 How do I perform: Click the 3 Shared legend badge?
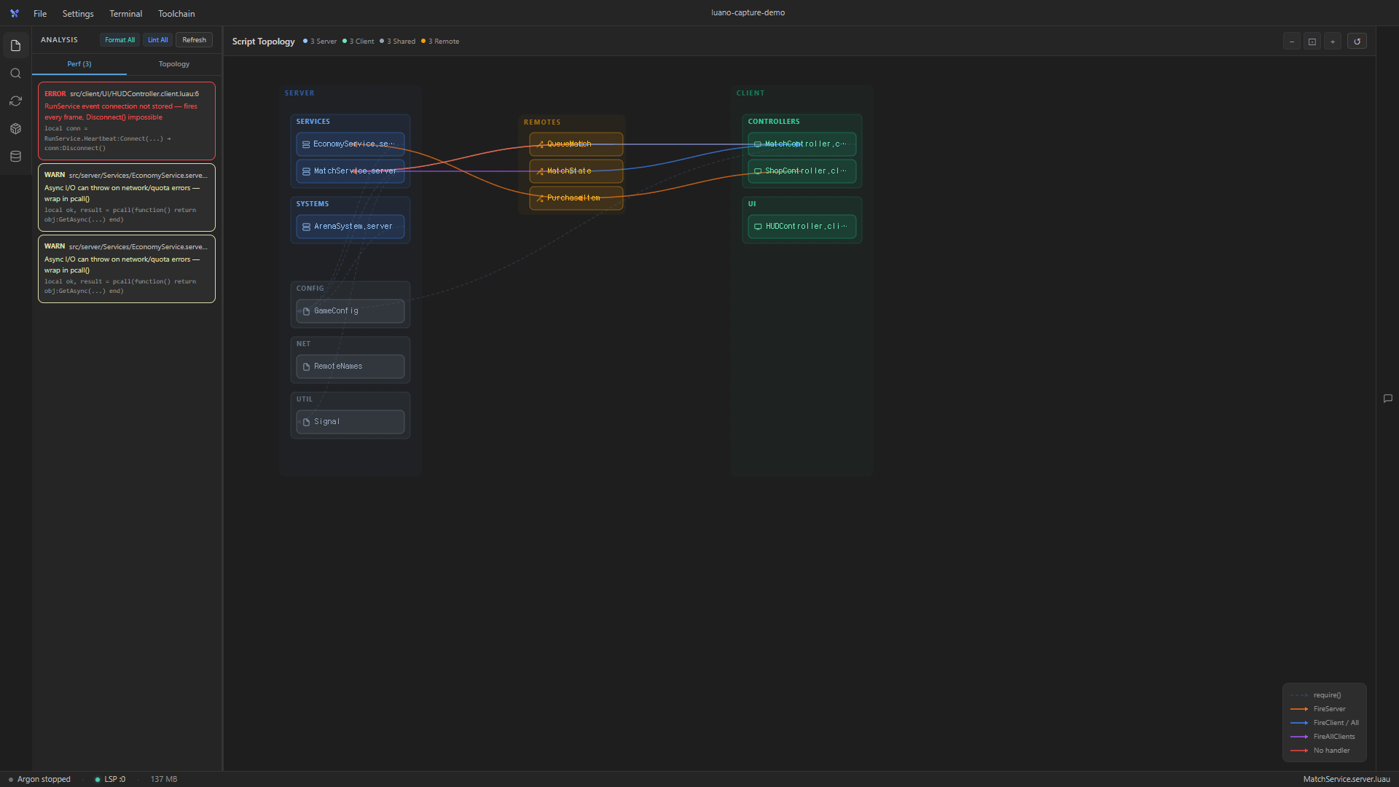click(397, 42)
